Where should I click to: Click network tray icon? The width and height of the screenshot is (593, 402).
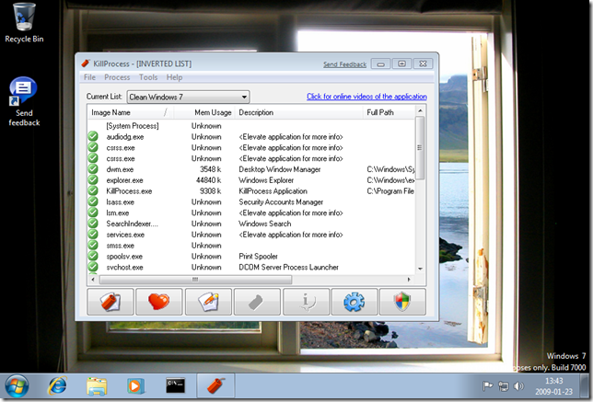pos(504,386)
